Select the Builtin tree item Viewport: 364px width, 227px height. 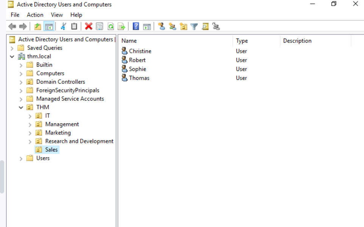(44, 65)
